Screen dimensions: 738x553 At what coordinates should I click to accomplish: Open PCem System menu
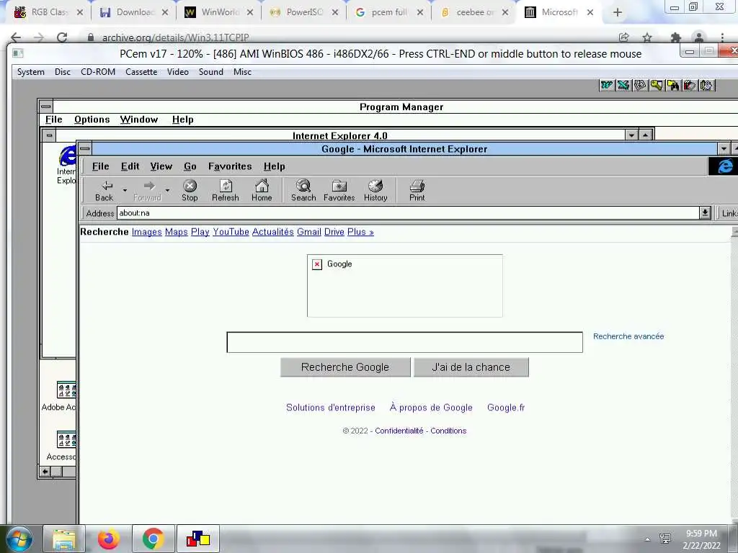pyautogui.click(x=30, y=72)
